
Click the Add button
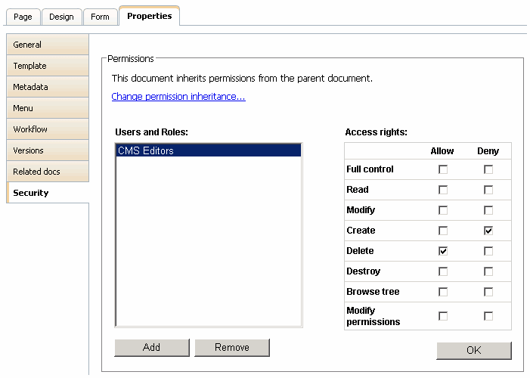151,348
